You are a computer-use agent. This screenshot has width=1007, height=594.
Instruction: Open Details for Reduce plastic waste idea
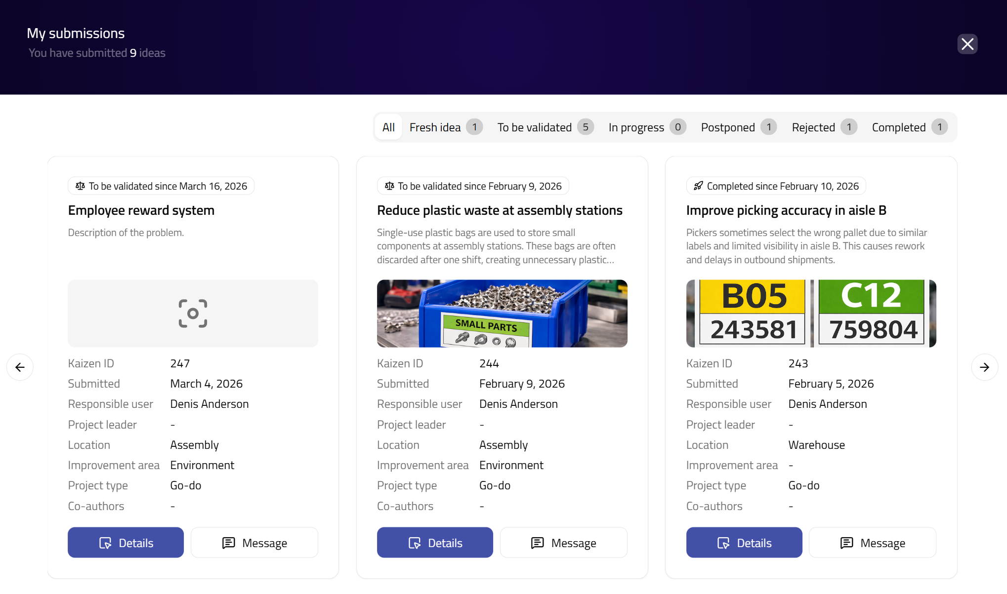coord(435,543)
